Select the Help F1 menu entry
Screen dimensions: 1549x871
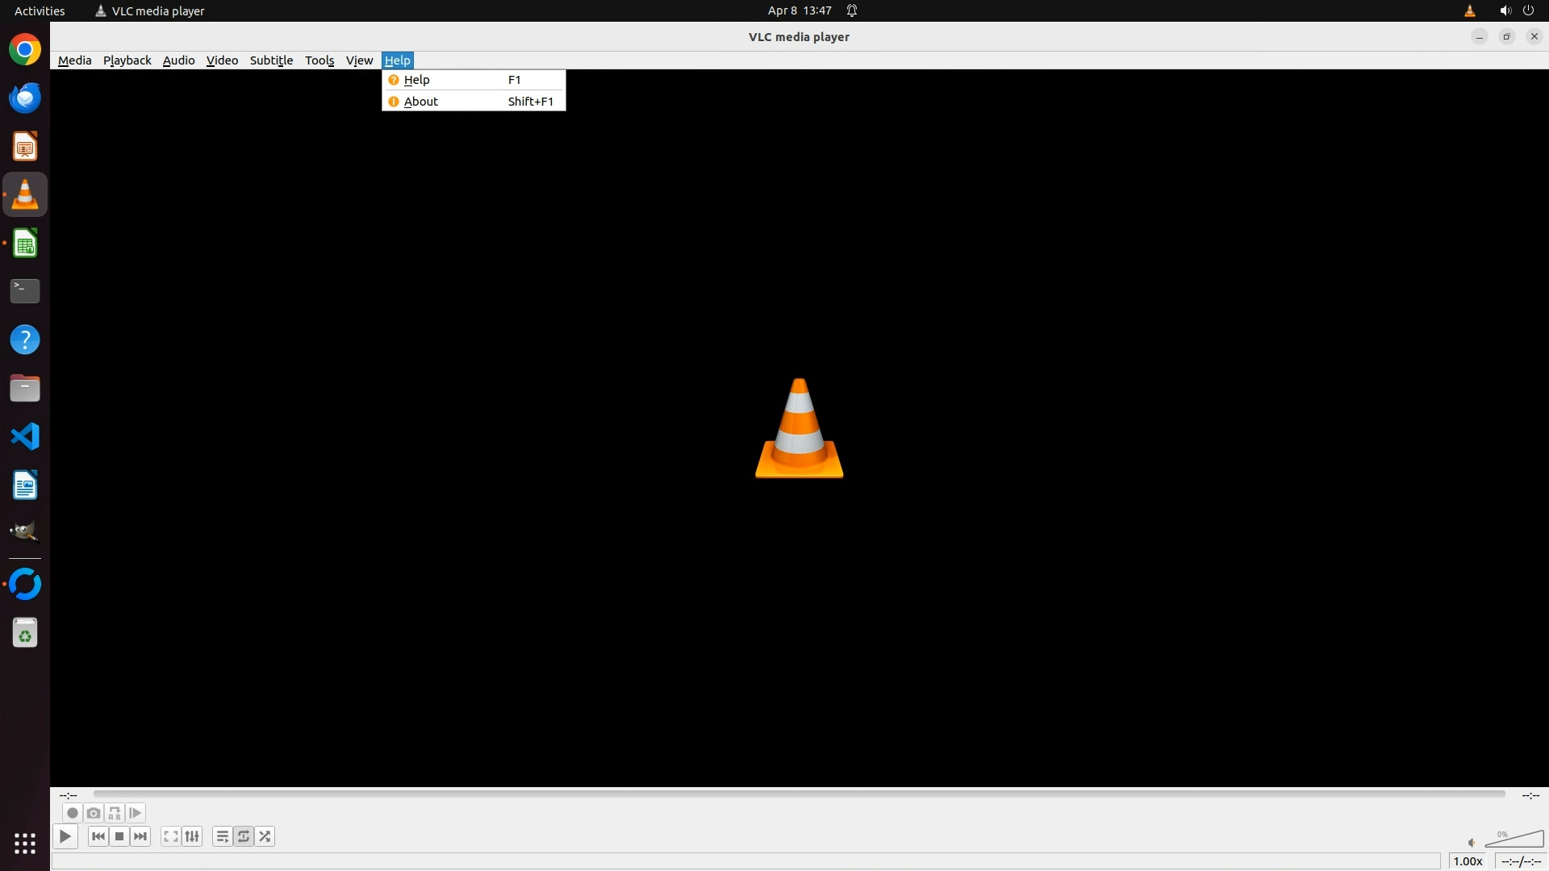[x=417, y=80]
